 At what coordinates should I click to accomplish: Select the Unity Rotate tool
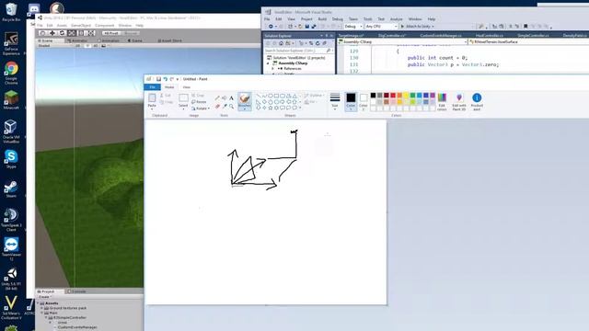(63, 33)
